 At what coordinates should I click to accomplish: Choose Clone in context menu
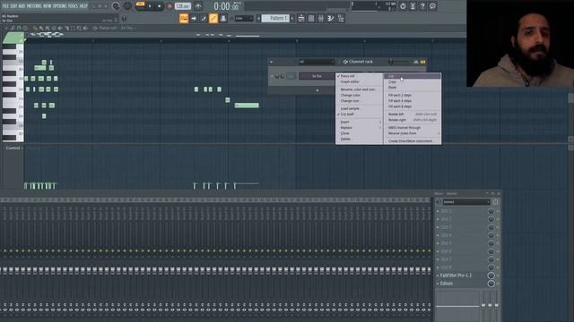pos(359,133)
